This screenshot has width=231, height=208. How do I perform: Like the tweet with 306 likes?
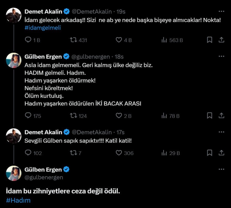tap(119, 153)
